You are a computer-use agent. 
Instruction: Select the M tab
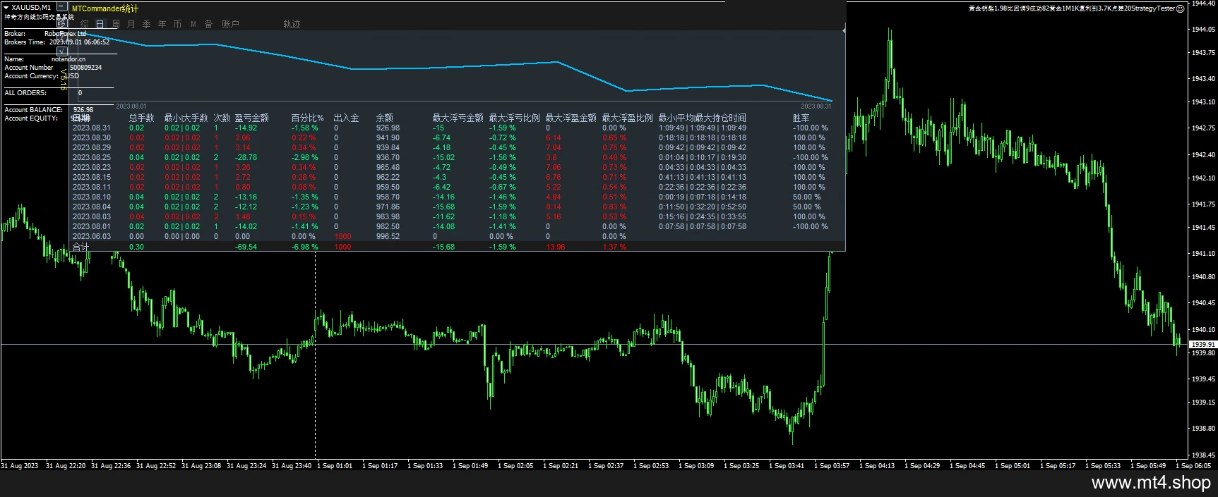193,24
